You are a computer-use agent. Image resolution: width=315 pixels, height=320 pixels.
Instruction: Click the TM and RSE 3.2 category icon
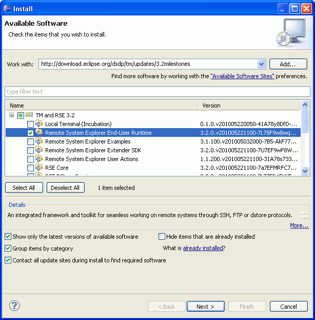coord(29,115)
